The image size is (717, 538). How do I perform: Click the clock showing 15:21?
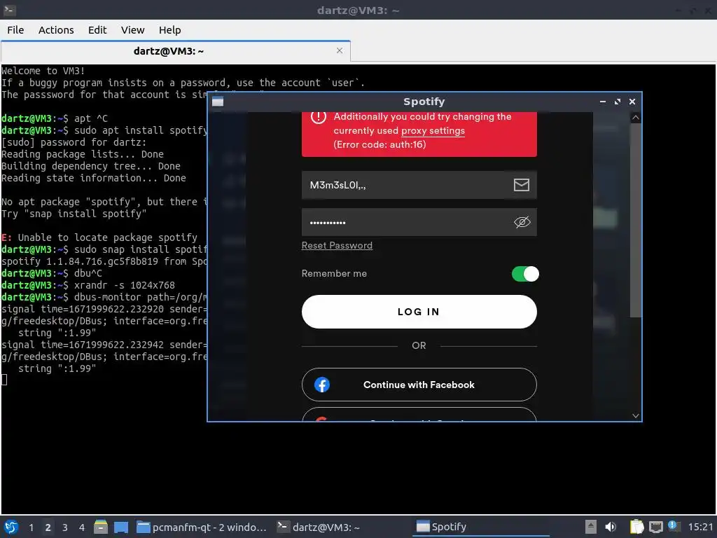click(700, 527)
